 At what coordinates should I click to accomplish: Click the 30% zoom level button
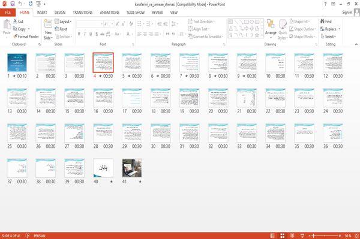[348, 235]
